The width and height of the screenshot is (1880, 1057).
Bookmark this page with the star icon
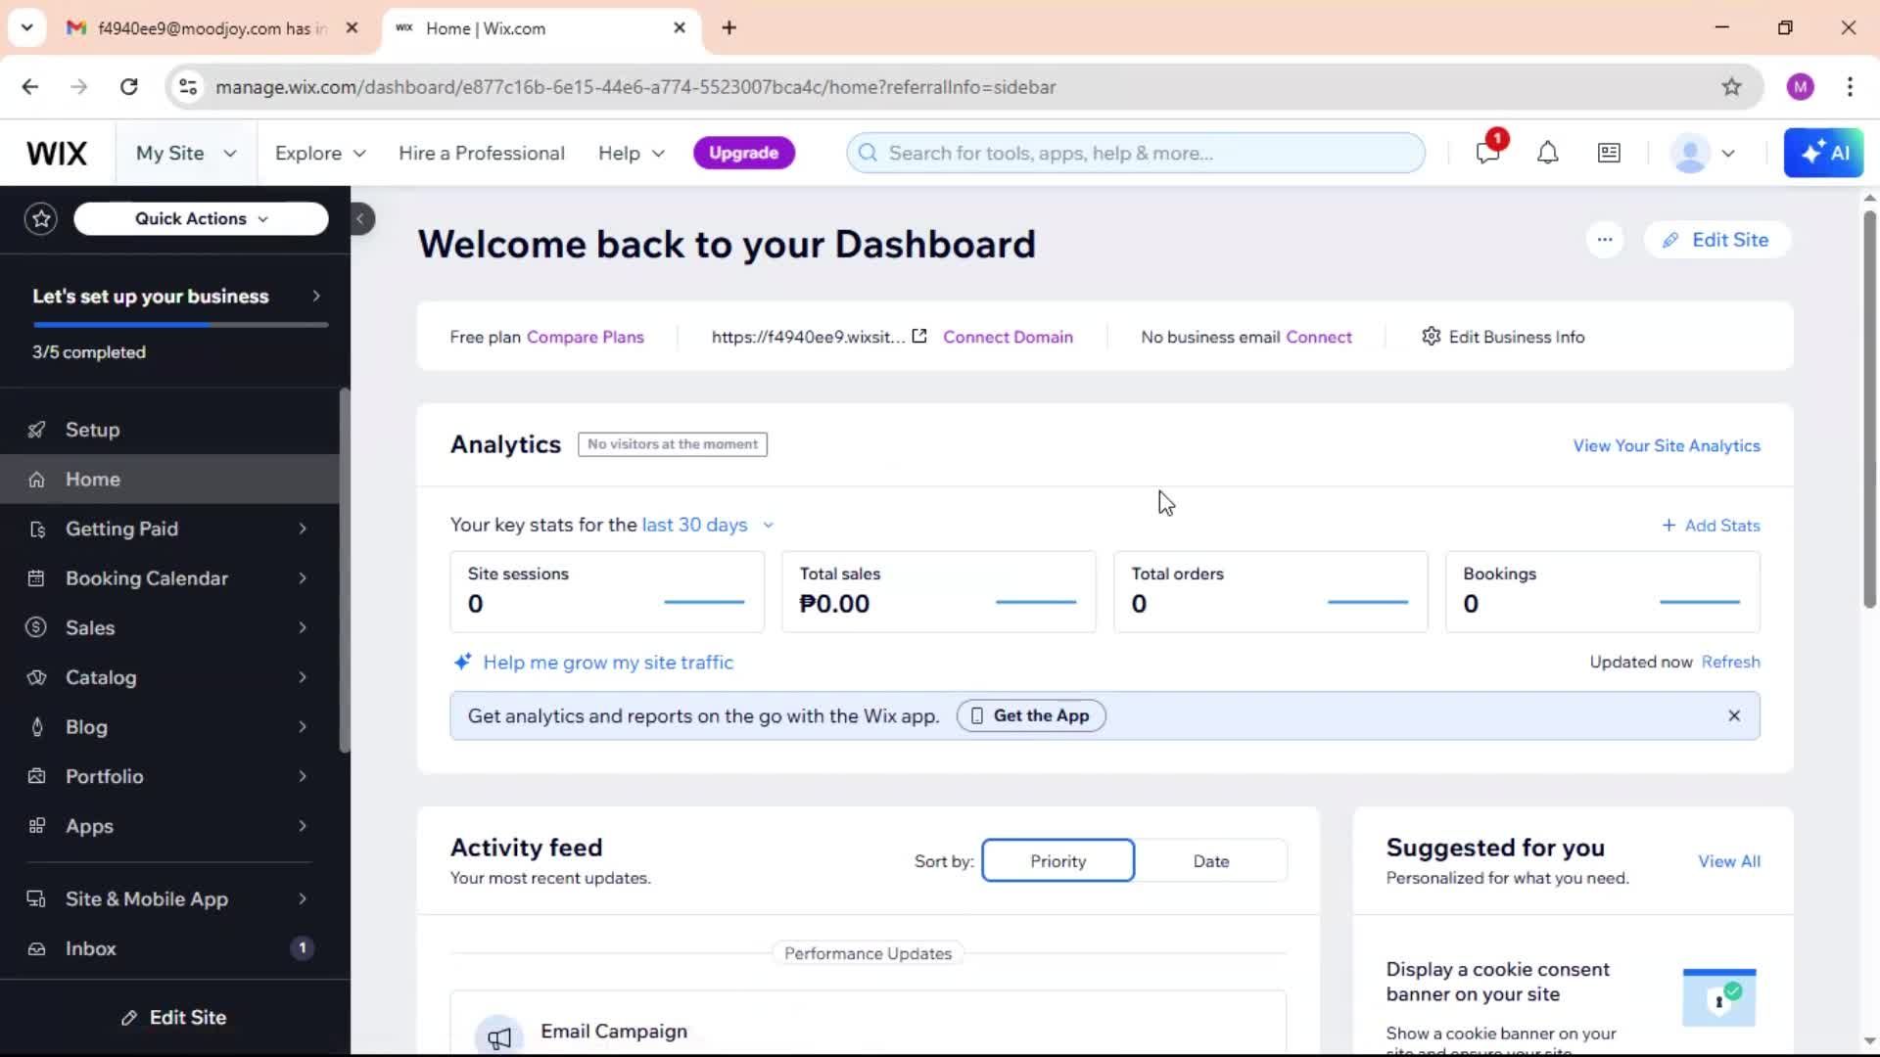pos(1732,87)
